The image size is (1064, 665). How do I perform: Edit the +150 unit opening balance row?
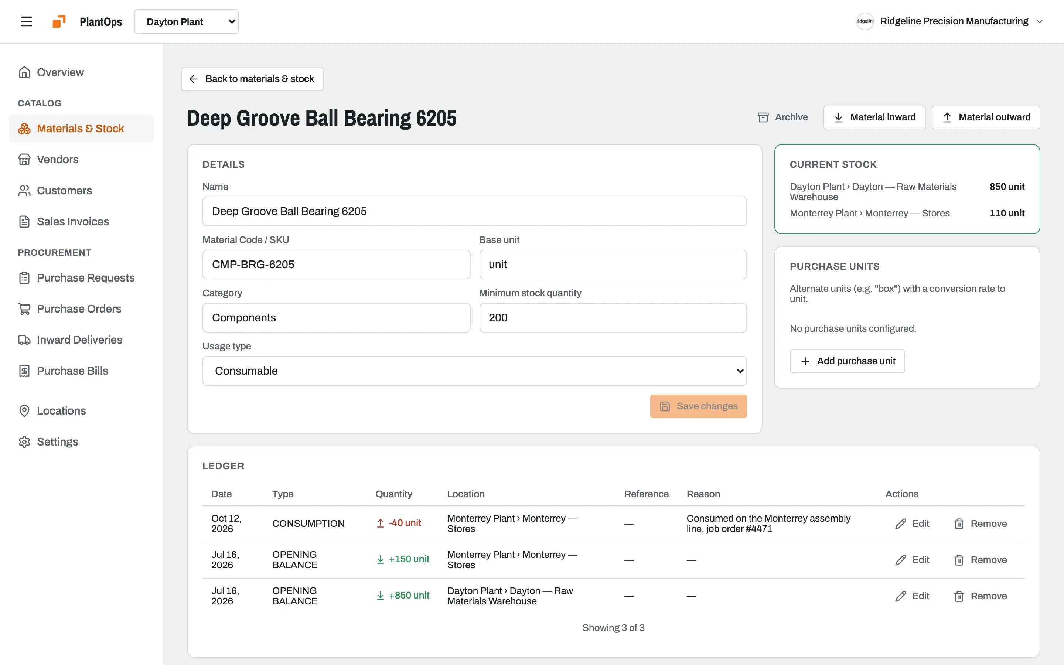click(912, 560)
